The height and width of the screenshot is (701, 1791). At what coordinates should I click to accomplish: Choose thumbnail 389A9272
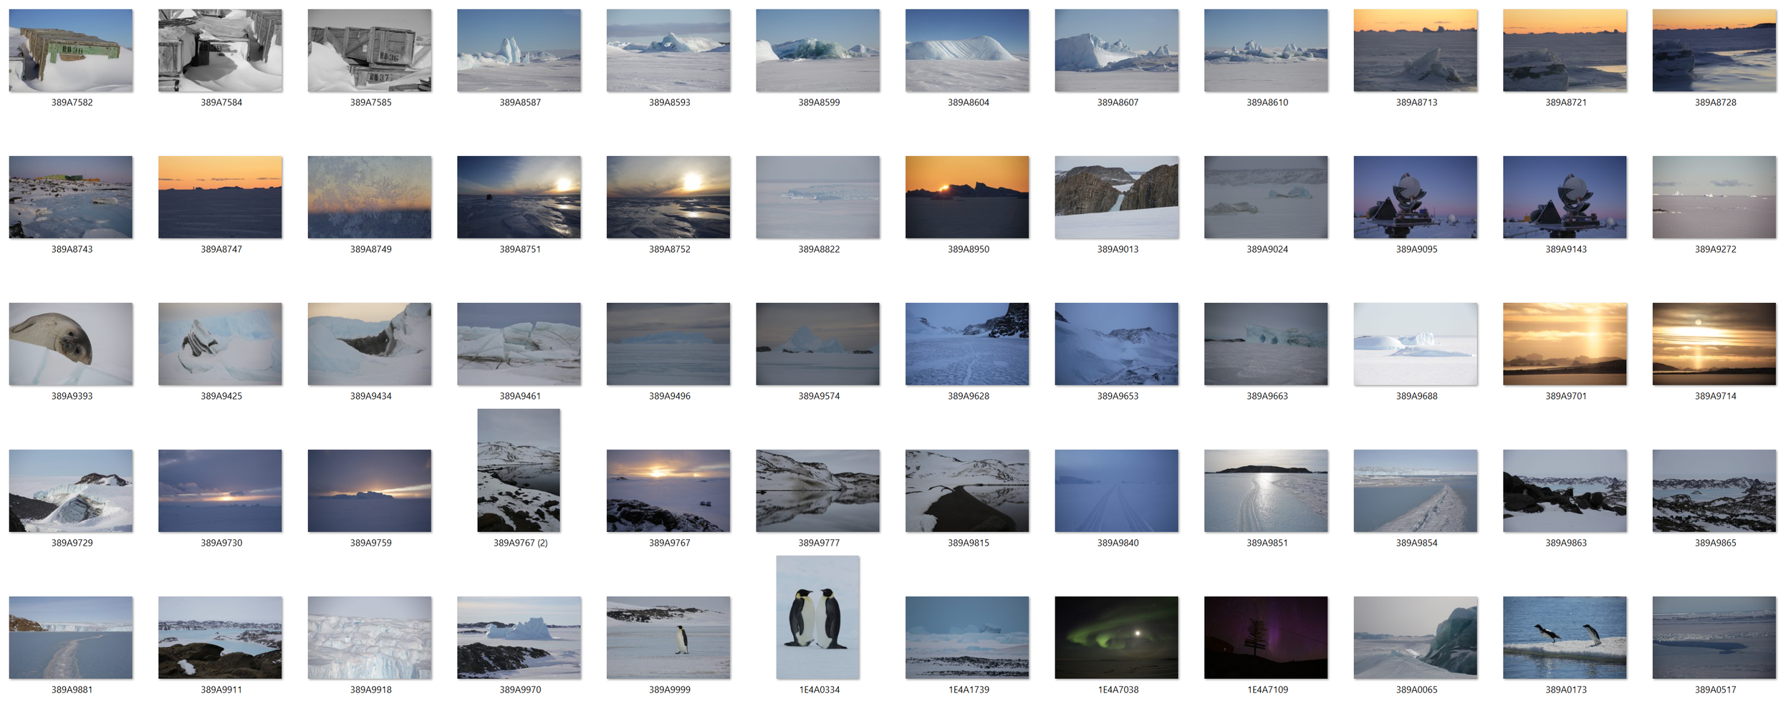pos(1714,197)
